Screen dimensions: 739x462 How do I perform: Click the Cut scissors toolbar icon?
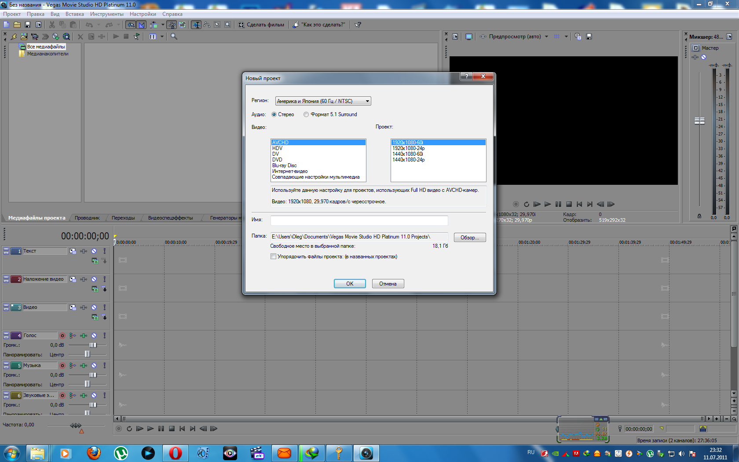[52, 25]
